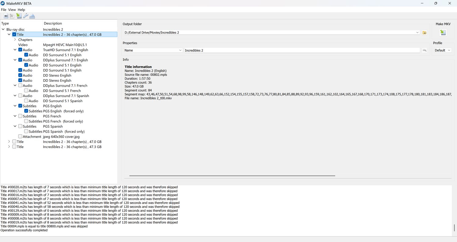Select the Attachment jpeg 640x360 cover.jpg row

click(x=58, y=137)
